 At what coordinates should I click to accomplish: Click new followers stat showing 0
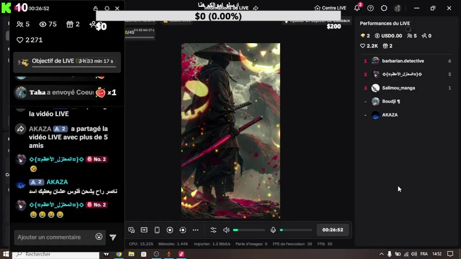(x=426, y=36)
